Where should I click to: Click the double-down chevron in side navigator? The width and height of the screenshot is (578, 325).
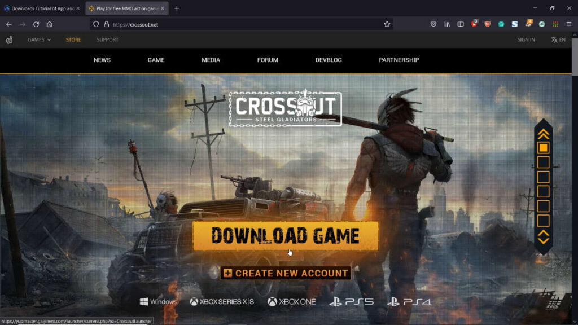click(543, 238)
